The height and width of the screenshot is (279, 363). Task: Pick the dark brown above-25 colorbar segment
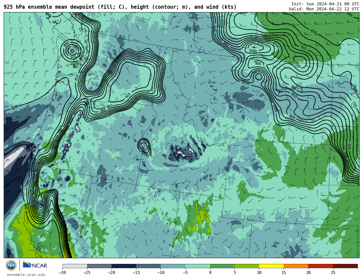coord(345,266)
